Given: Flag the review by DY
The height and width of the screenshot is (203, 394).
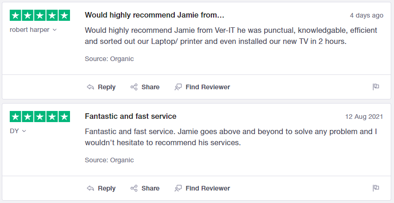Looking at the screenshot, I should tap(376, 188).
